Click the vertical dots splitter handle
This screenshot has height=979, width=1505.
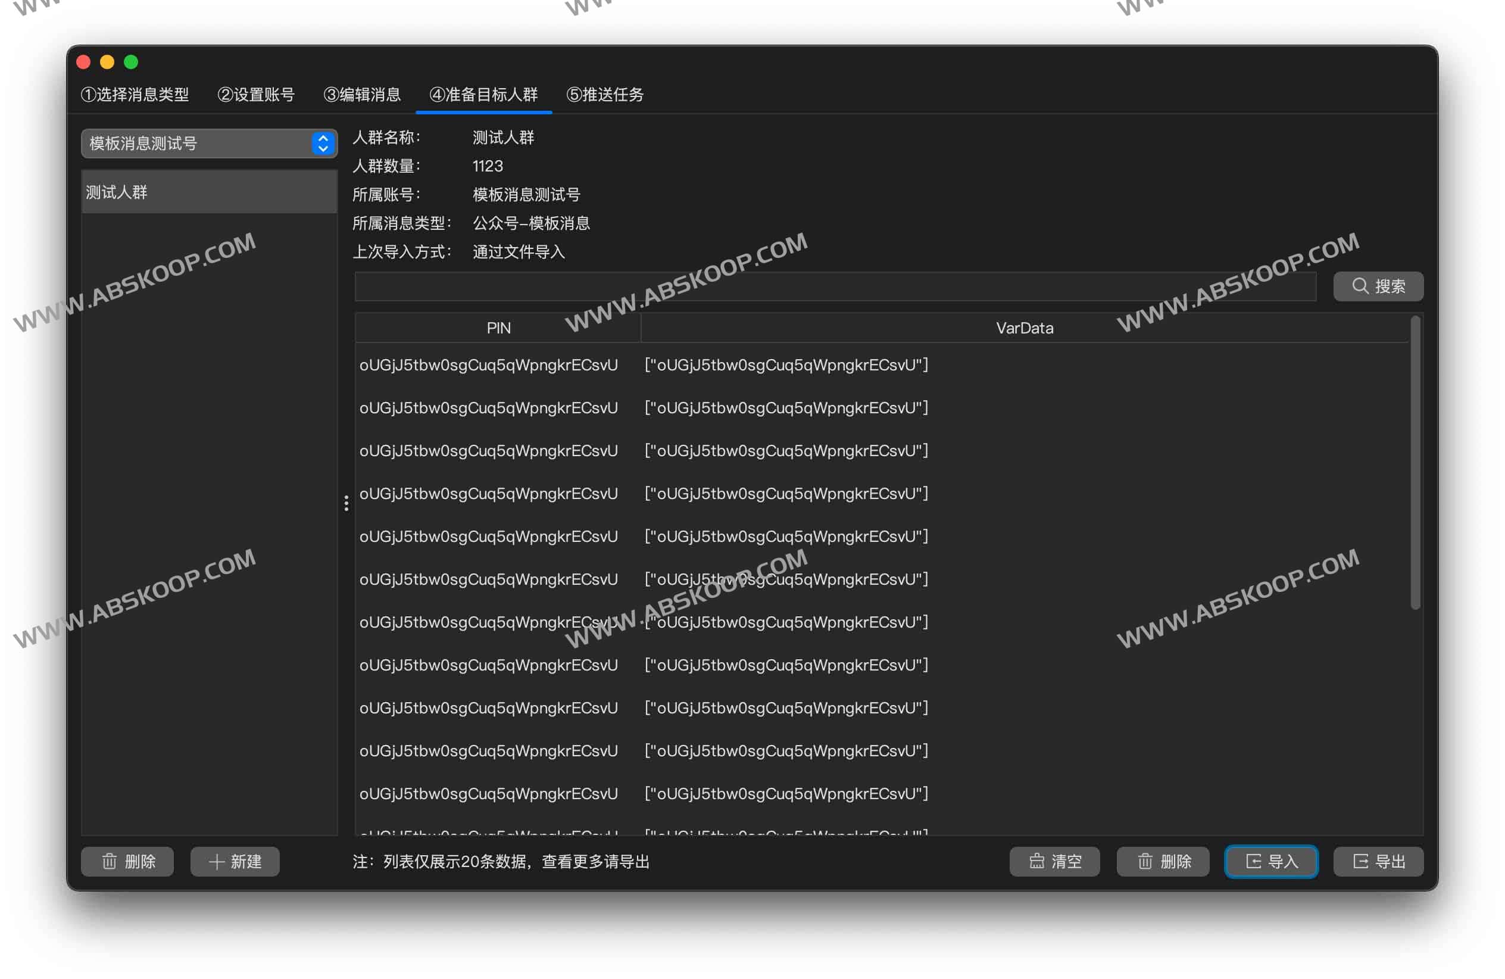346,503
